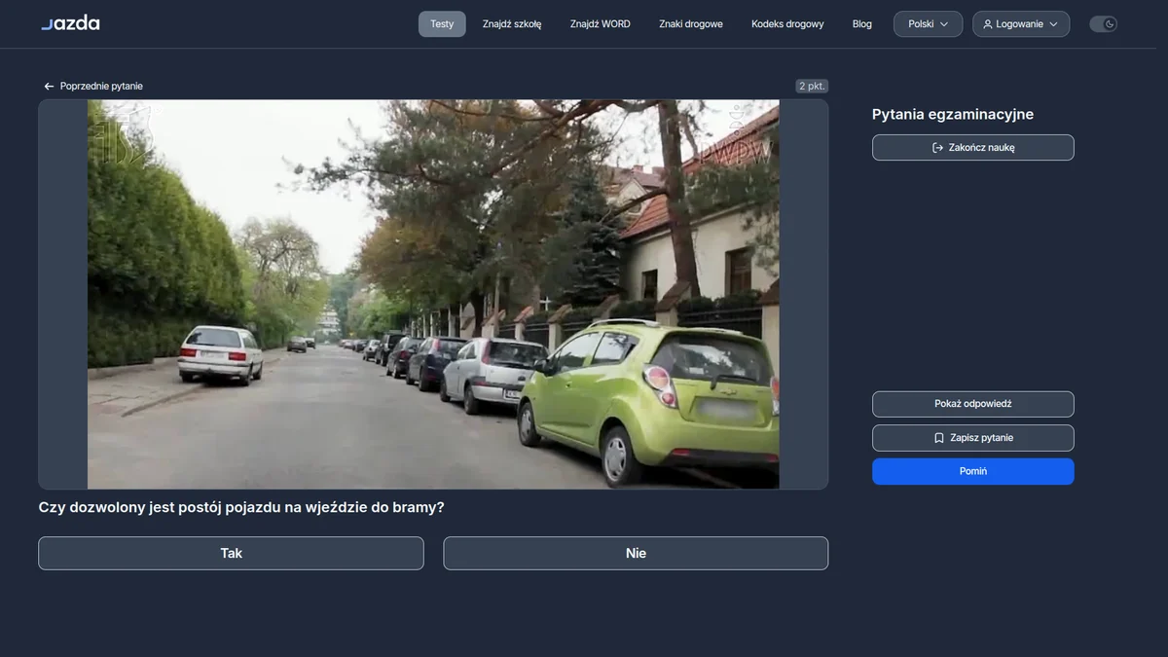Click the Pytania egzaminacyjne heading
1168x657 pixels.
pyautogui.click(x=953, y=114)
